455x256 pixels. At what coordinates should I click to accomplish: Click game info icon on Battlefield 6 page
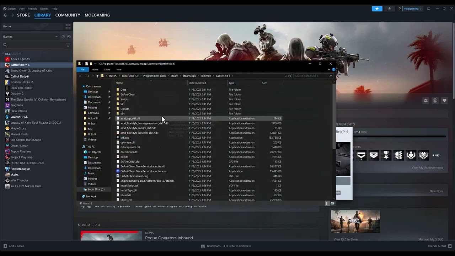coord(435,101)
